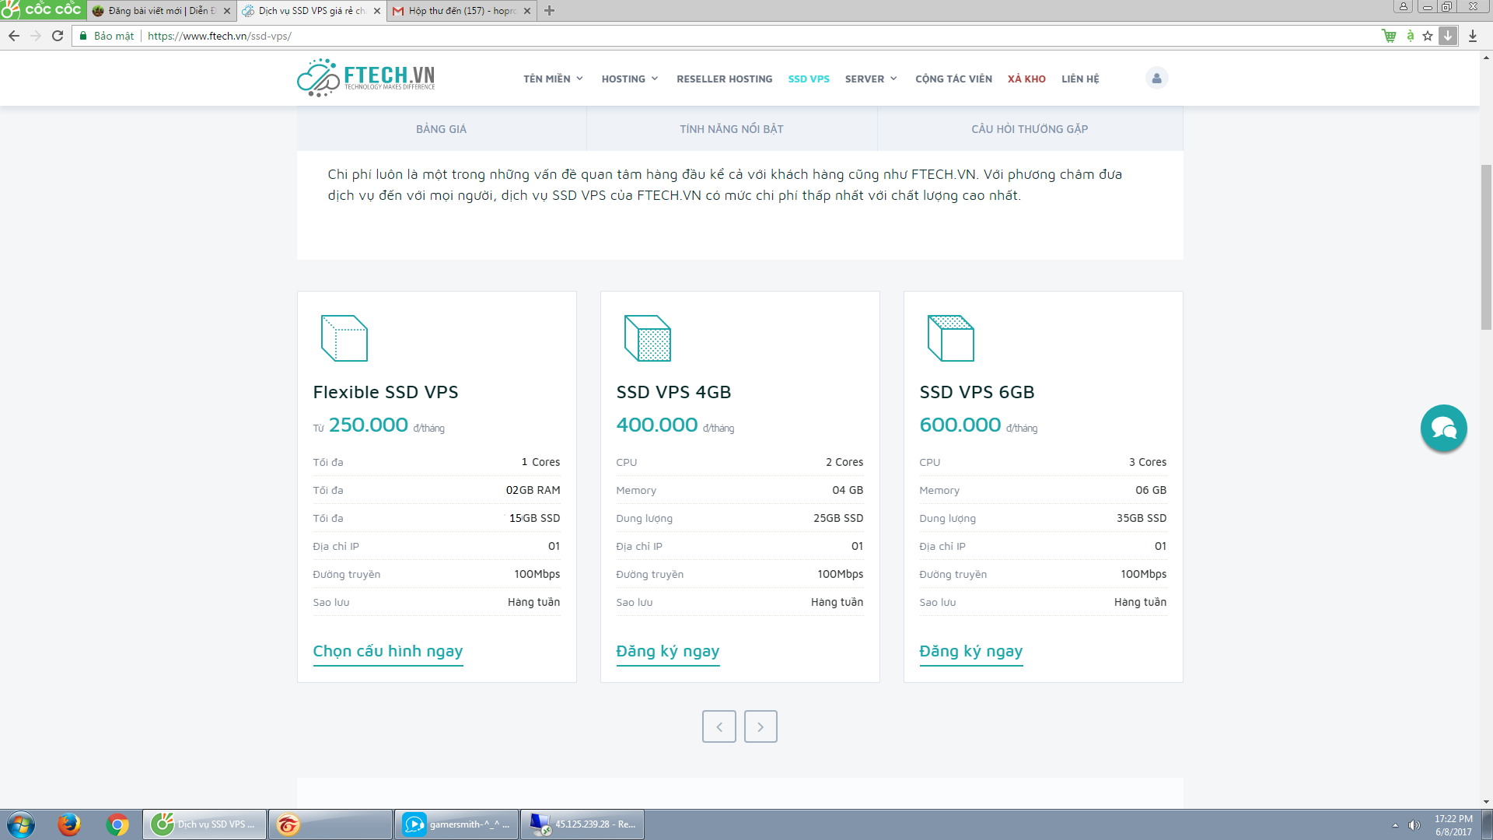
Task: Open the green shopping cart browser icon
Action: click(x=1389, y=36)
